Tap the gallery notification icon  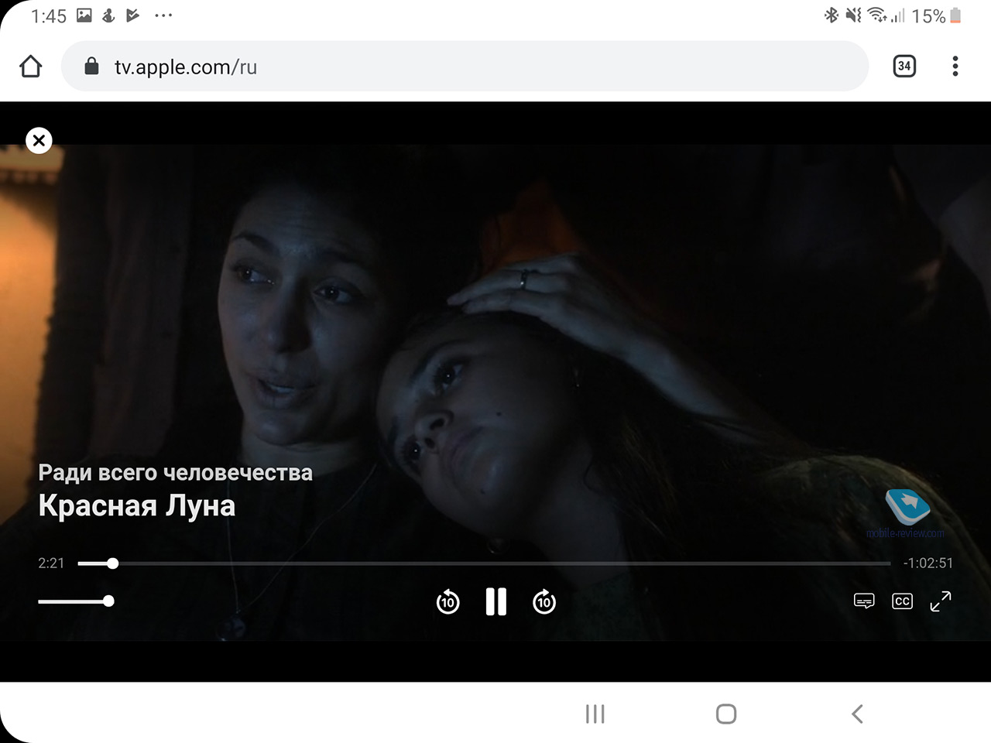click(84, 15)
